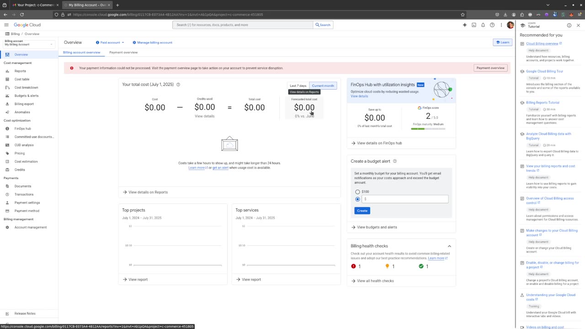Open Payment method page

[27, 211]
